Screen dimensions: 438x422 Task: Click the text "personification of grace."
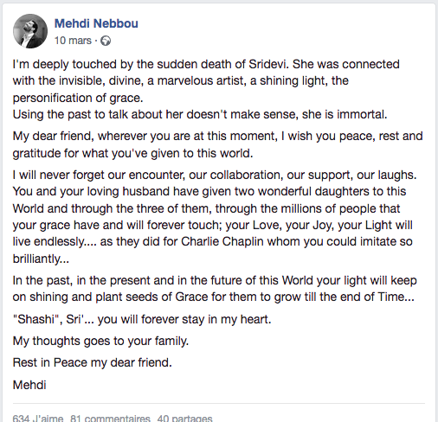[x=78, y=98]
